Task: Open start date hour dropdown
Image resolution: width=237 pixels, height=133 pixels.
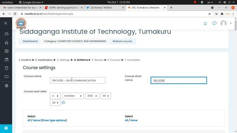Action: pyautogui.click(x=106, y=96)
